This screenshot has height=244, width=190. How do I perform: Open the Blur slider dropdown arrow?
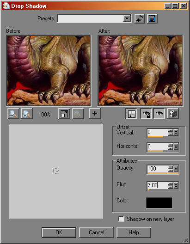[x=176, y=185]
